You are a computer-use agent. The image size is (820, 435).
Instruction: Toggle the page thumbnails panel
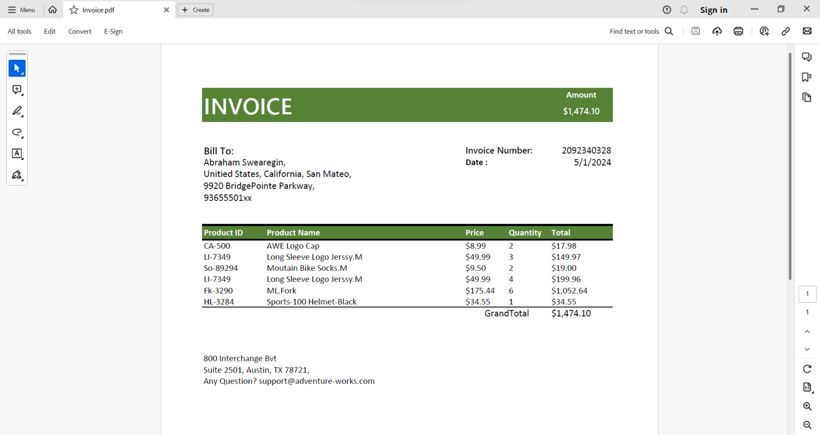(x=807, y=97)
